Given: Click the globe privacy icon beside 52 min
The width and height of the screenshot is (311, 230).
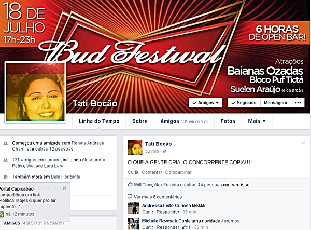Looking at the screenshot, I should tap(164, 152).
